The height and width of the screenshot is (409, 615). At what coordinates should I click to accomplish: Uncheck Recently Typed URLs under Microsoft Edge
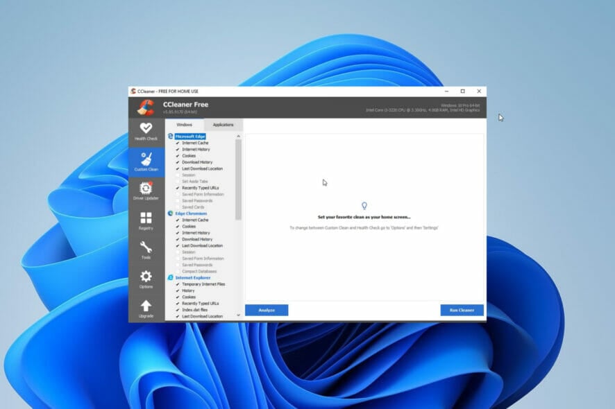point(178,188)
